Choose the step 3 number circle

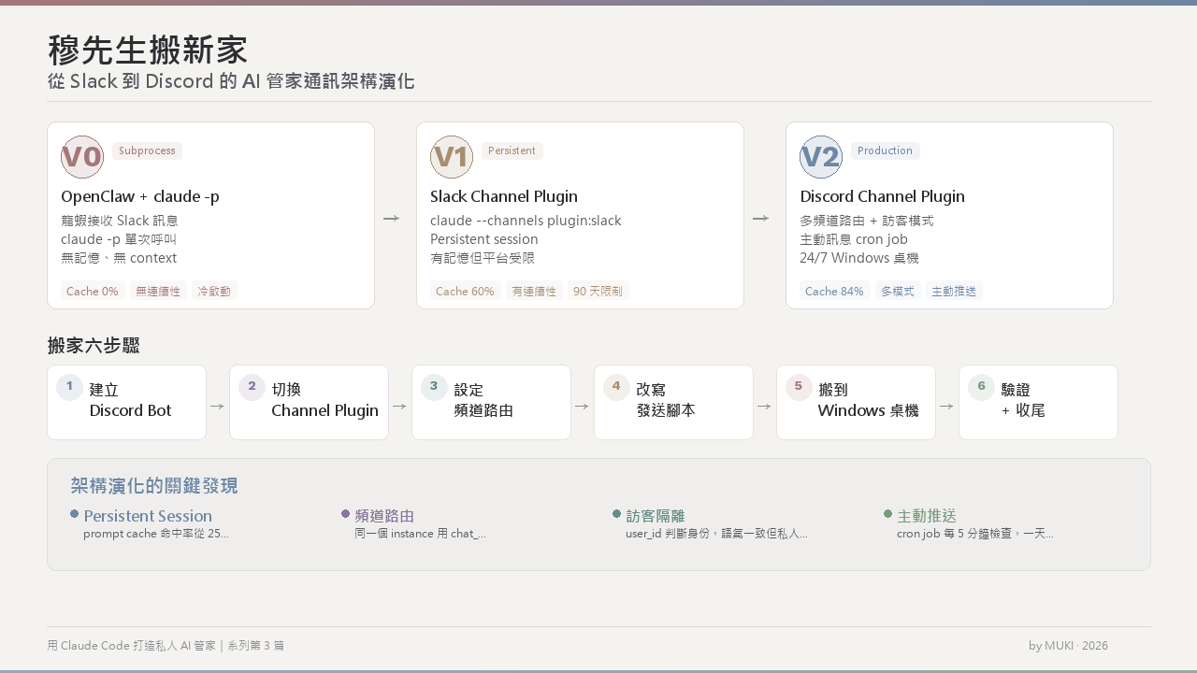click(434, 387)
